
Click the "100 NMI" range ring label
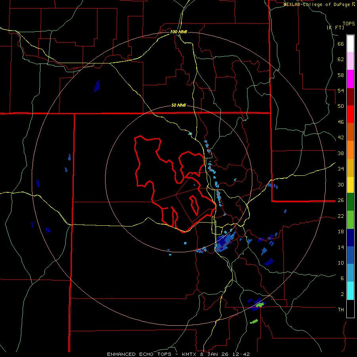pos(178,32)
